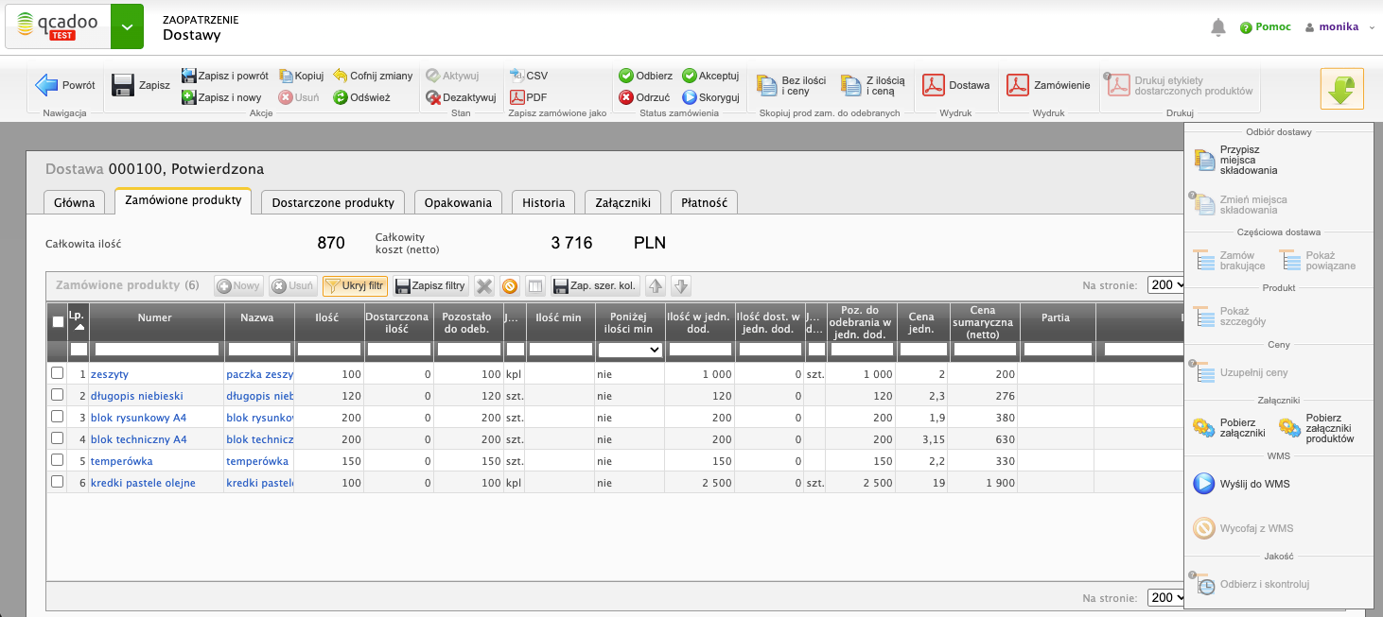Screen dimensions: 1383x617
Task: Switch to the Dostarczone produkty tab
Action: click(333, 202)
